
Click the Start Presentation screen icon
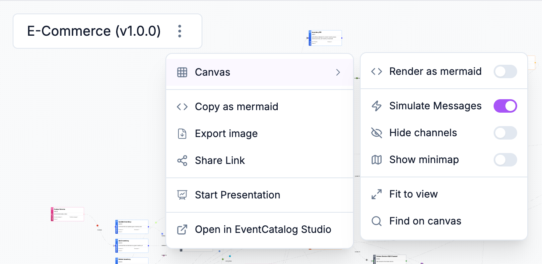pyautogui.click(x=182, y=195)
